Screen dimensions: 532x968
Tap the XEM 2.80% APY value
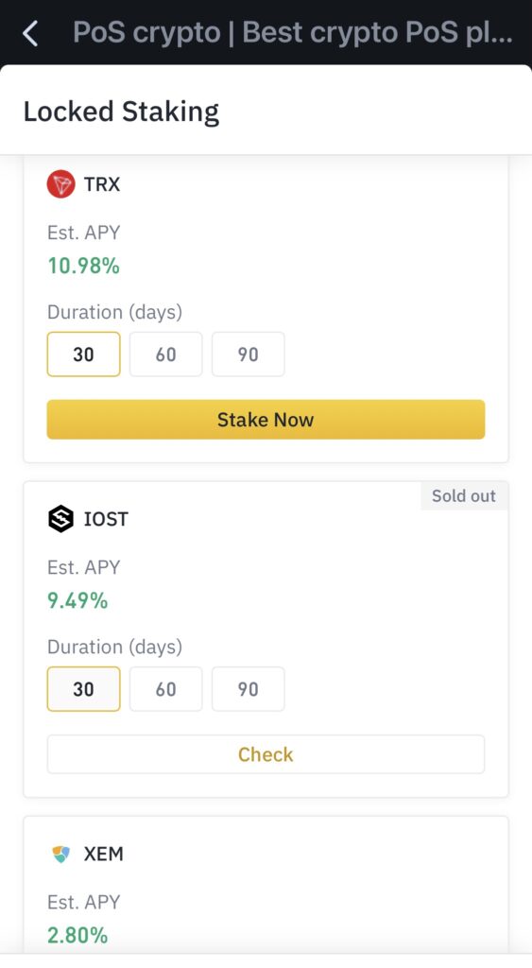pos(77,935)
